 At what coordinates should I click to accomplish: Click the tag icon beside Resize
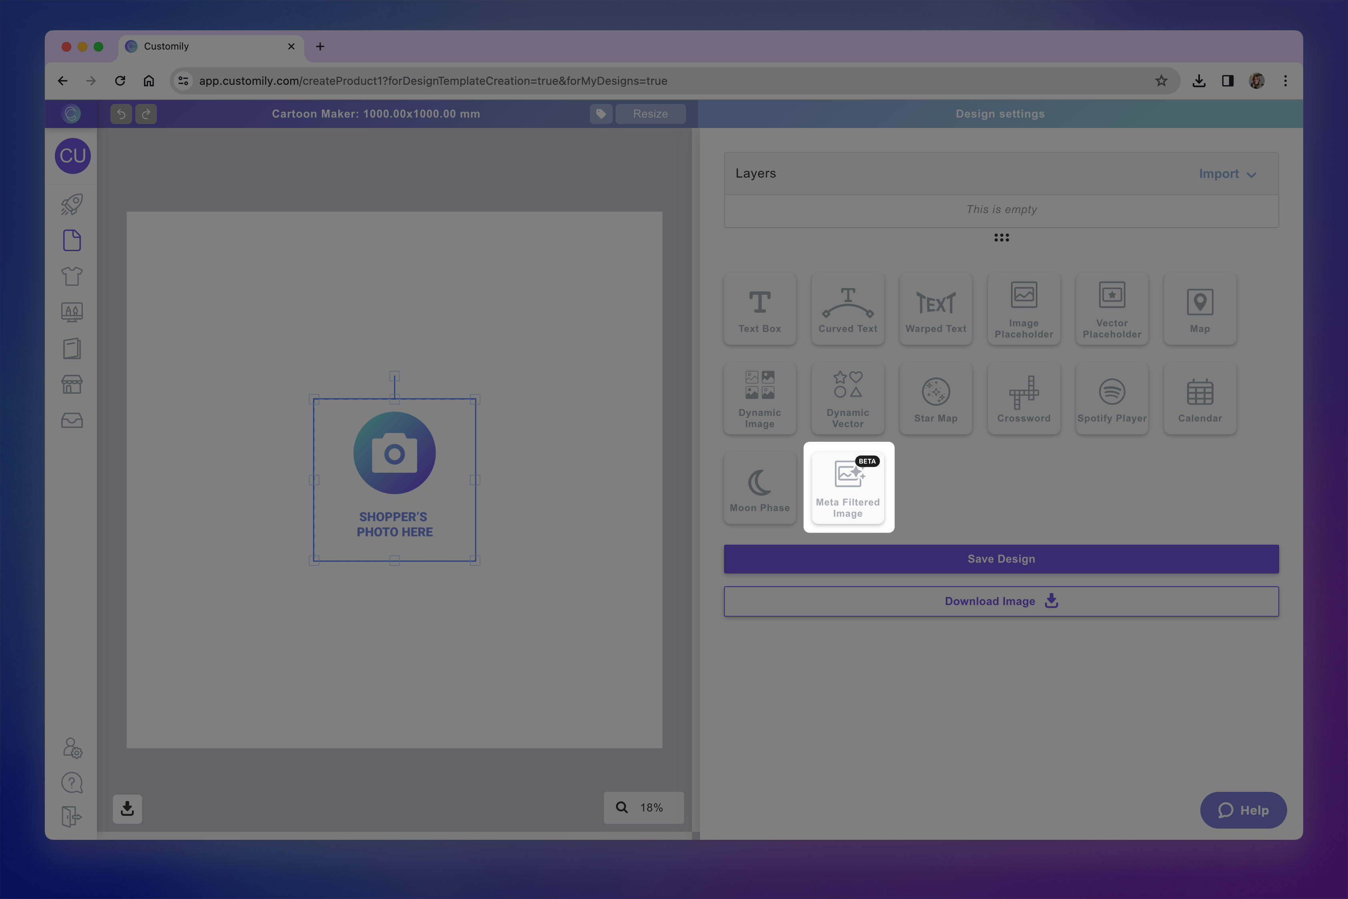point(600,114)
